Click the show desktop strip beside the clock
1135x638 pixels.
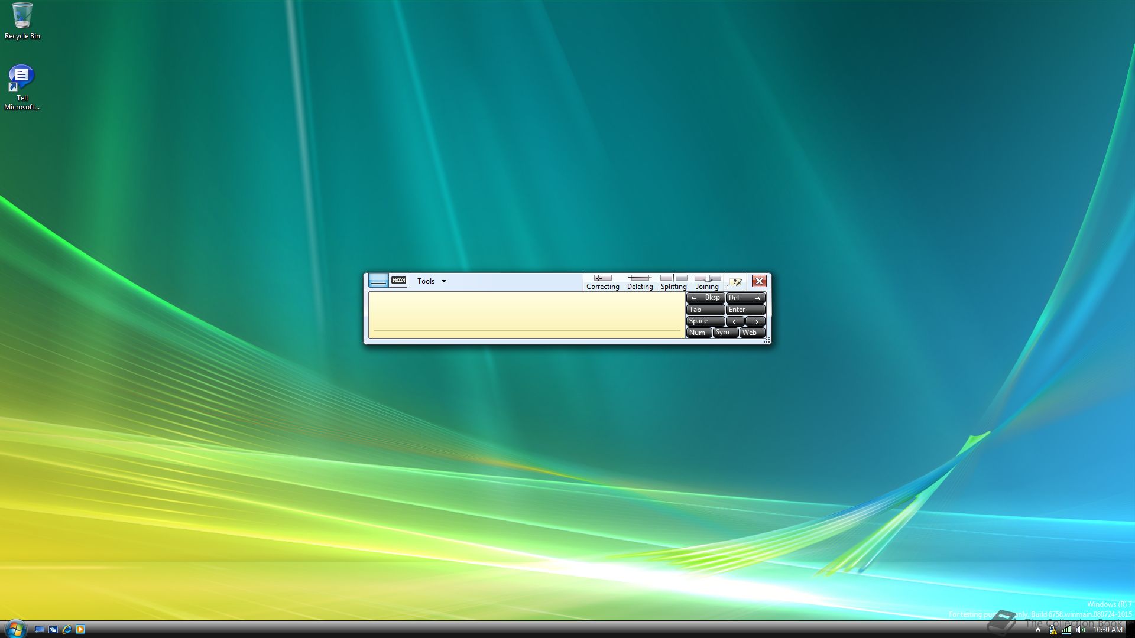1130,630
